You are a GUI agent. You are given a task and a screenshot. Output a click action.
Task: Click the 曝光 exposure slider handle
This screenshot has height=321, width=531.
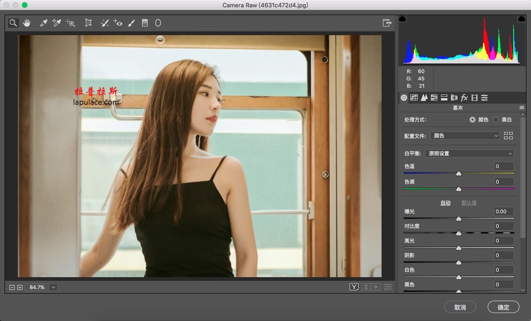[x=458, y=219]
